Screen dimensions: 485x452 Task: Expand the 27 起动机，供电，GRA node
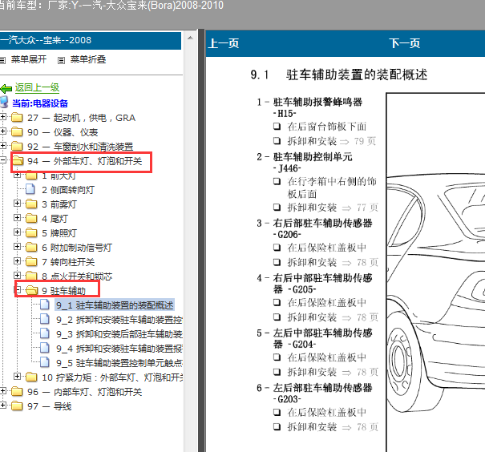pyautogui.click(x=3, y=117)
